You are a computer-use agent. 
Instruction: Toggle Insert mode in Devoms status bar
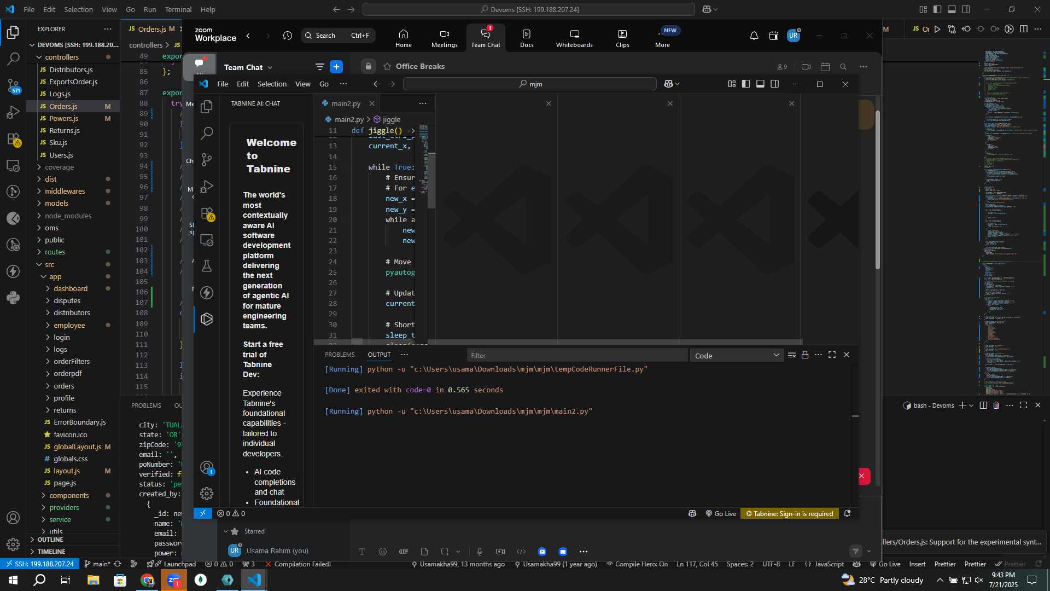click(917, 564)
